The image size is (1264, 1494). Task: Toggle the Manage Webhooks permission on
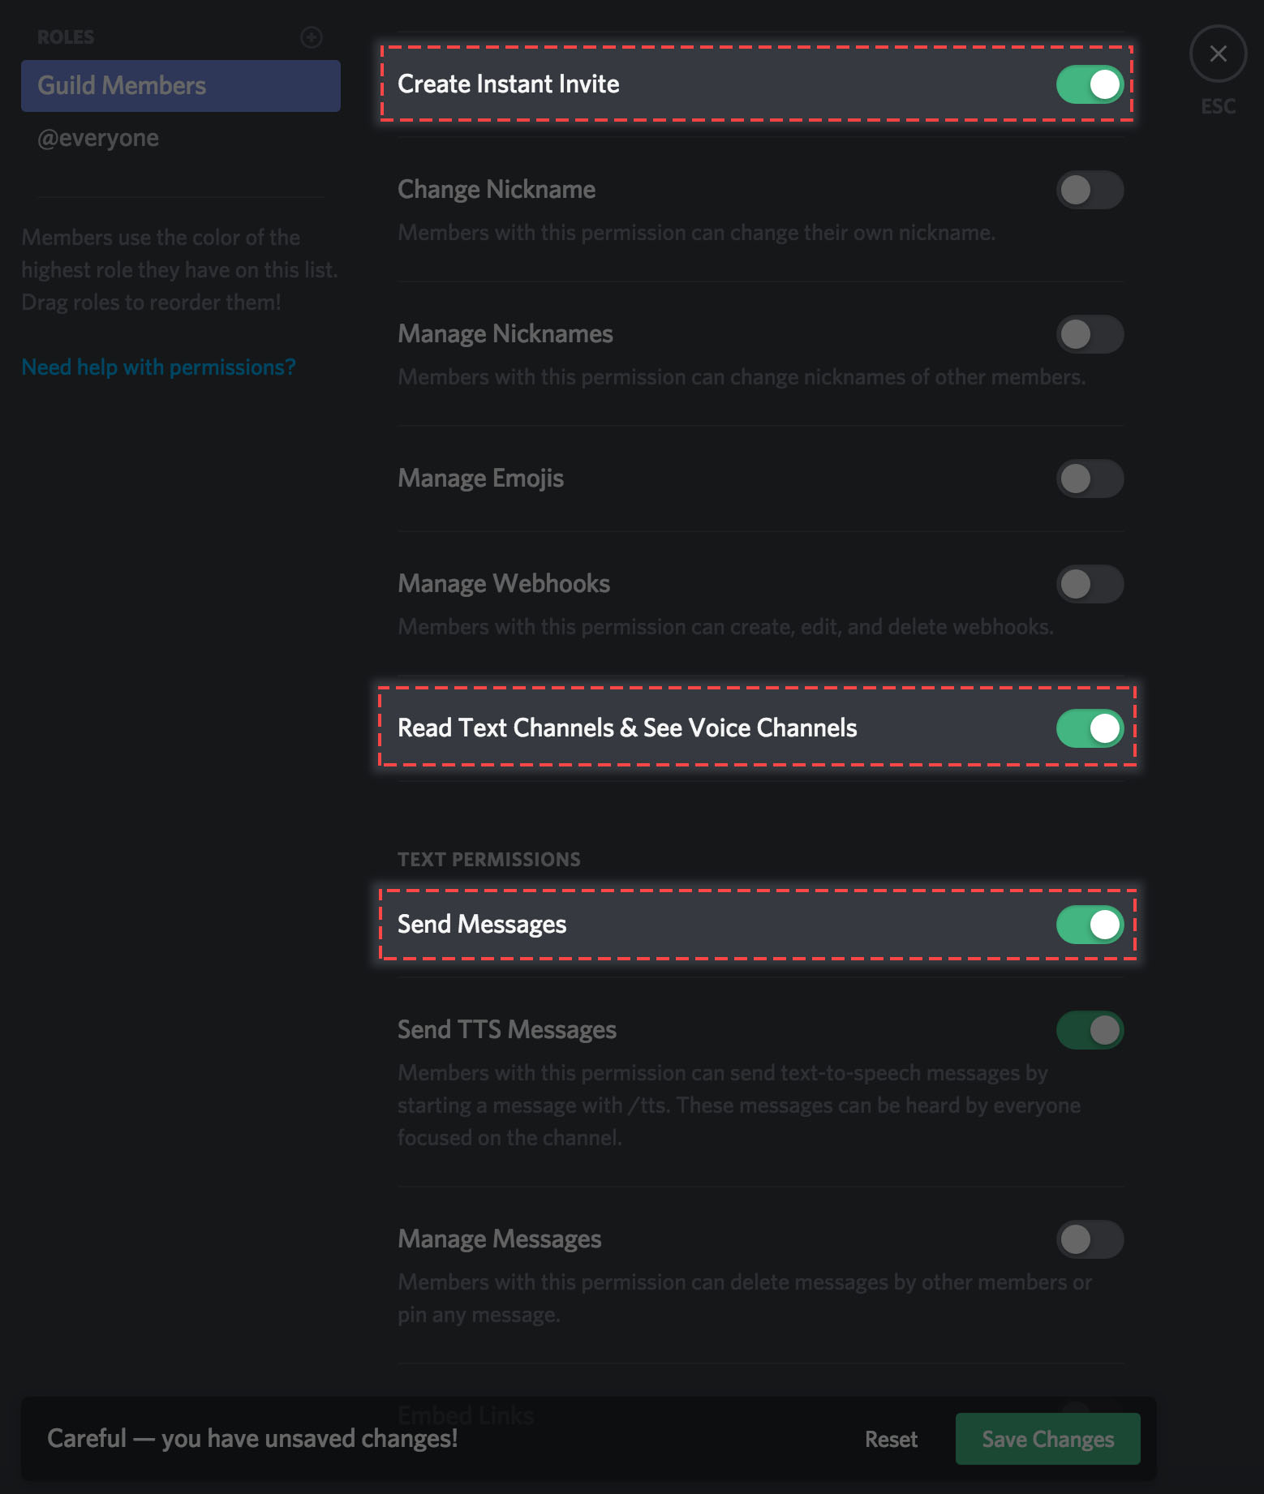(x=1090, y=584)
